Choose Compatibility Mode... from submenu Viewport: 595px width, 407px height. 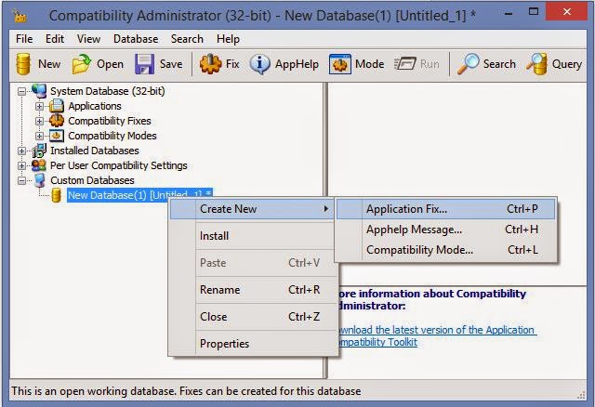tap(446, 250)
